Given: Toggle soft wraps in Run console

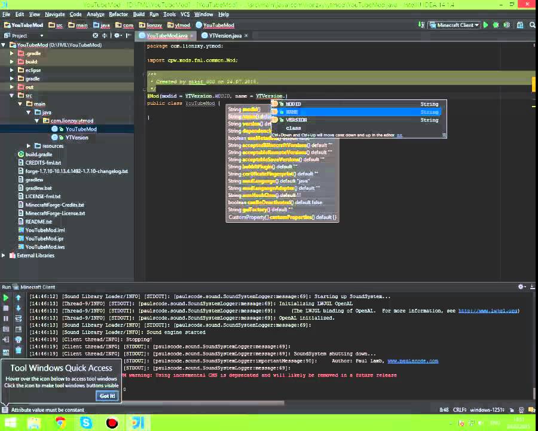Looking at the screenshot, I should [19, 318].
